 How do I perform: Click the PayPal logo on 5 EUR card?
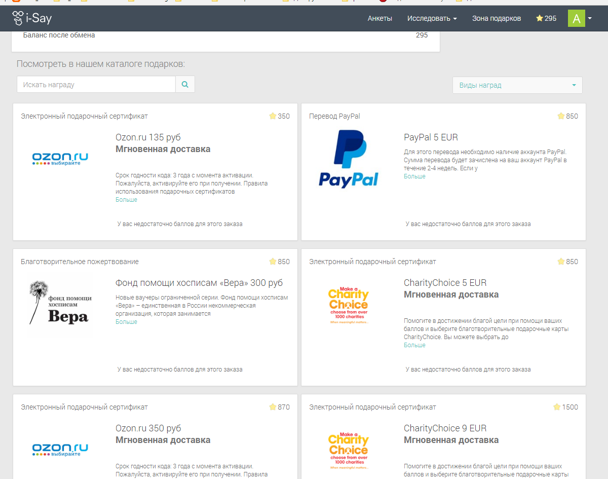pyautogui.click(x=349, y=159)
